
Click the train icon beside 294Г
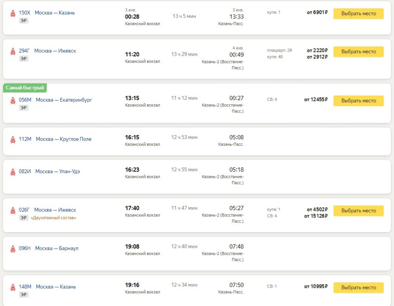pyautogui.click(x=13, y=51)
